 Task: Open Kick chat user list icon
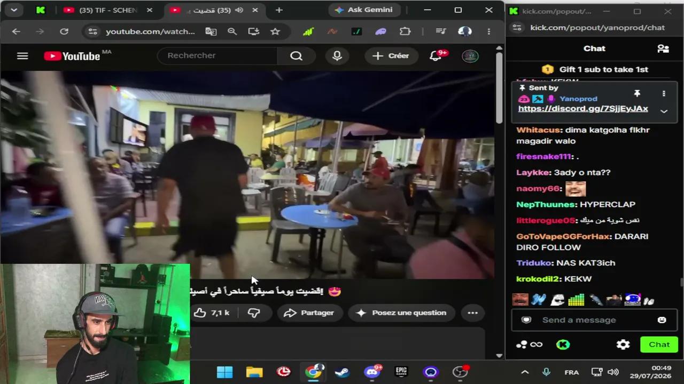coord(663,49)
